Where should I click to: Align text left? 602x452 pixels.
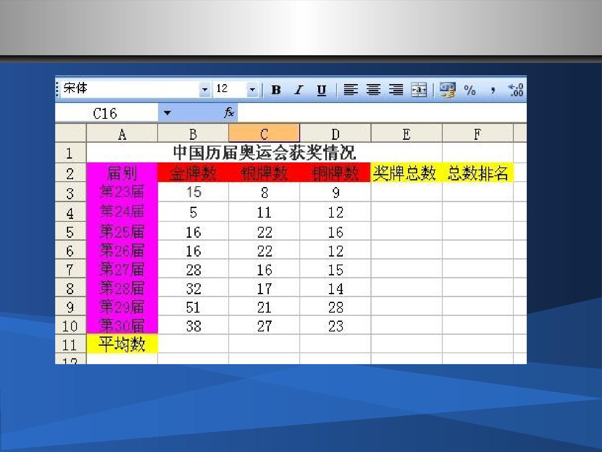350,90
